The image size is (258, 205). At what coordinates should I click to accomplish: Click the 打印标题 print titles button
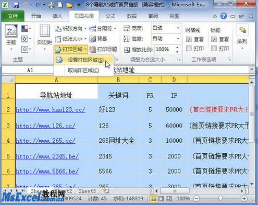[x=103, y=50]
